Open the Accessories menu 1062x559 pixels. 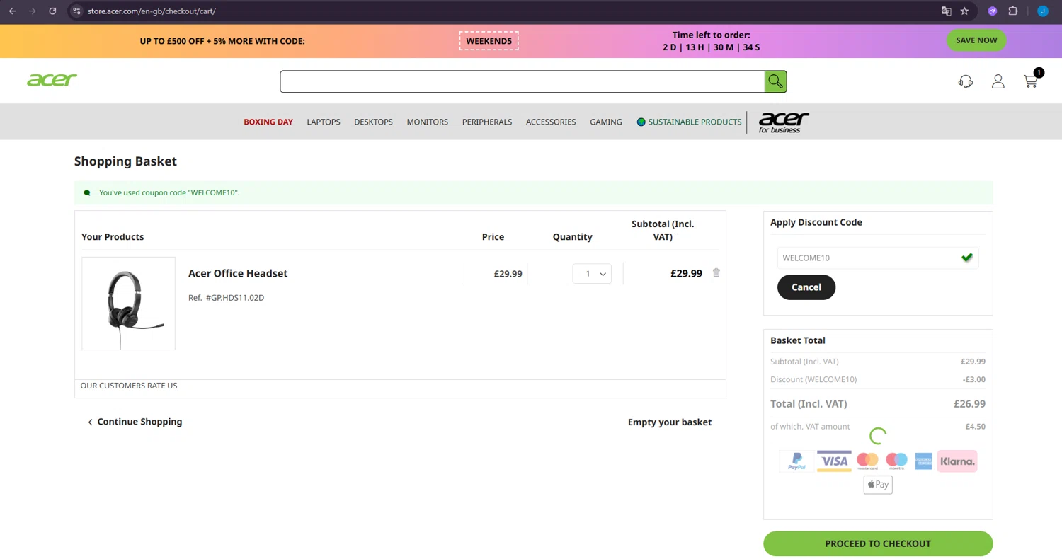tap(551, 122)
